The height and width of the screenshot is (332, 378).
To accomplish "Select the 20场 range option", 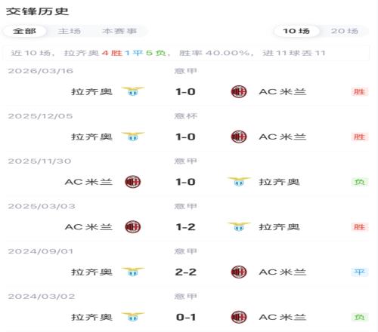I will click(x=344, y=31).
